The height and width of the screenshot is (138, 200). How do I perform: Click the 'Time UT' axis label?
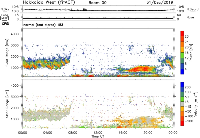(98, 137)
